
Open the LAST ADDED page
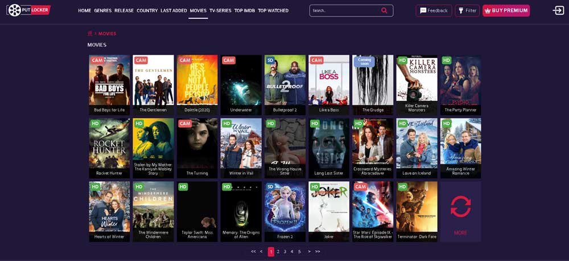[x=174, y=10]
